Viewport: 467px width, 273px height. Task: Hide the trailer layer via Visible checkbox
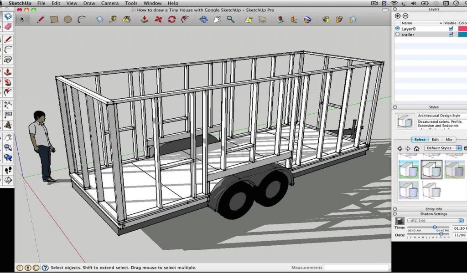coord(451,35)
